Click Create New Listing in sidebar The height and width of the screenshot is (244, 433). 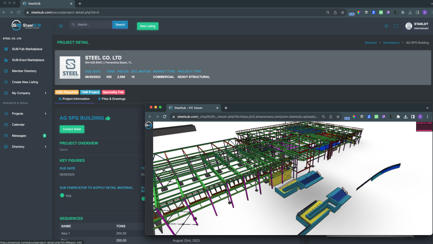click(25, 82)
